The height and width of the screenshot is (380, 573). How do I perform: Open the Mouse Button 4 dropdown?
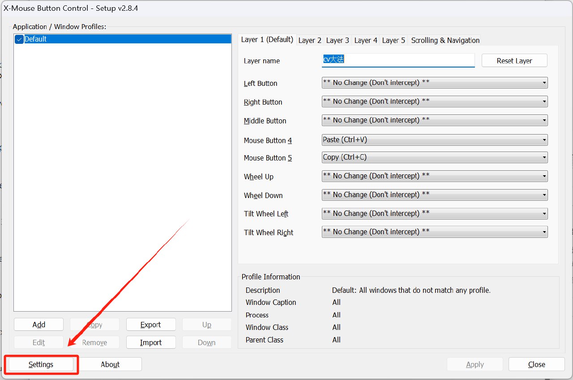click(434, 140)
